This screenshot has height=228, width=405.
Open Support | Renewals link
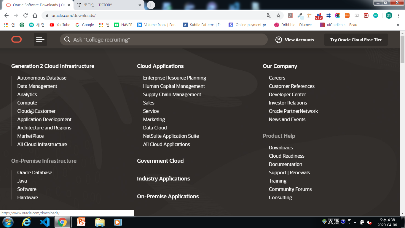point(289,172)
